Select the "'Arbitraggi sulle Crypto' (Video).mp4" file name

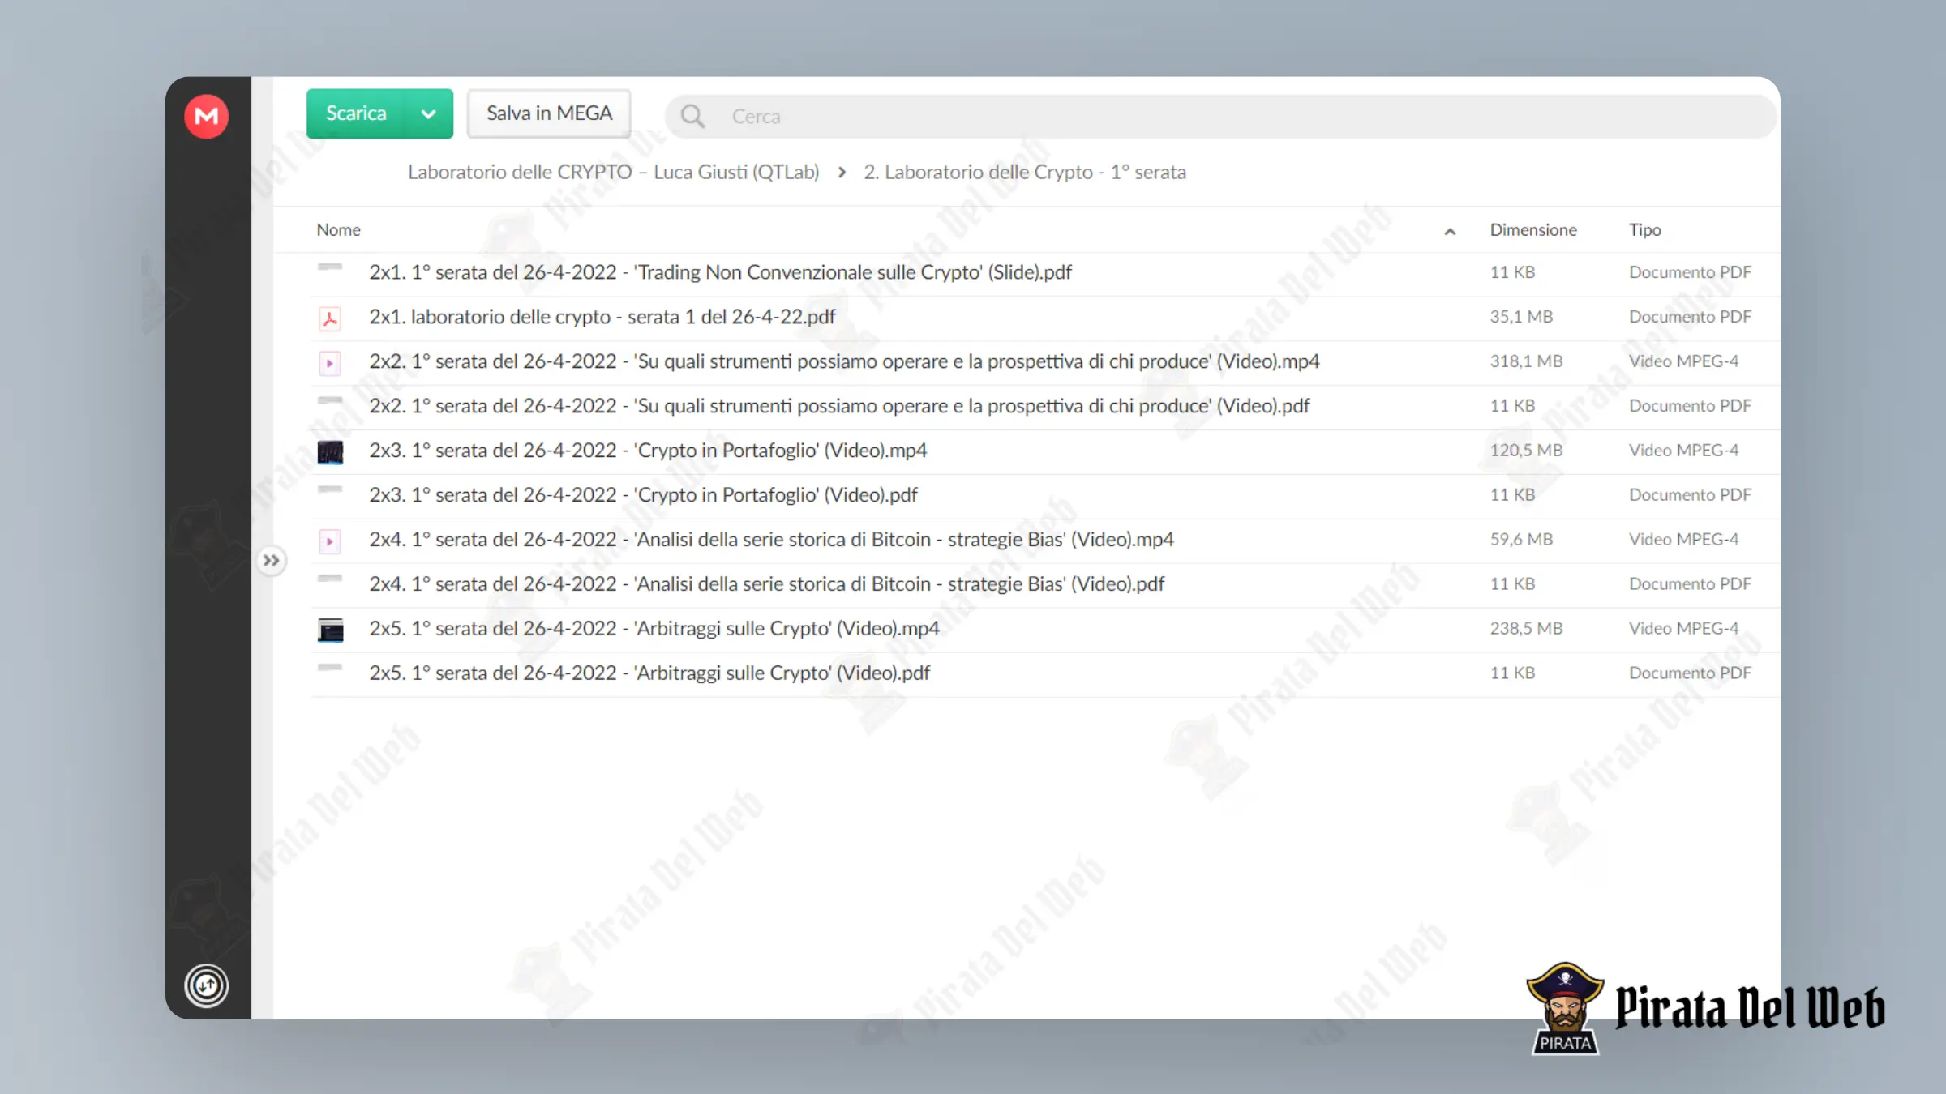[x=654, y=629]
